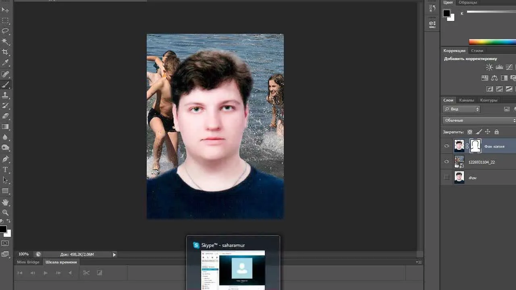Select the History Brush tool
Image resolution: width=516 pixels, height=290 pixels.
[6, 106]
